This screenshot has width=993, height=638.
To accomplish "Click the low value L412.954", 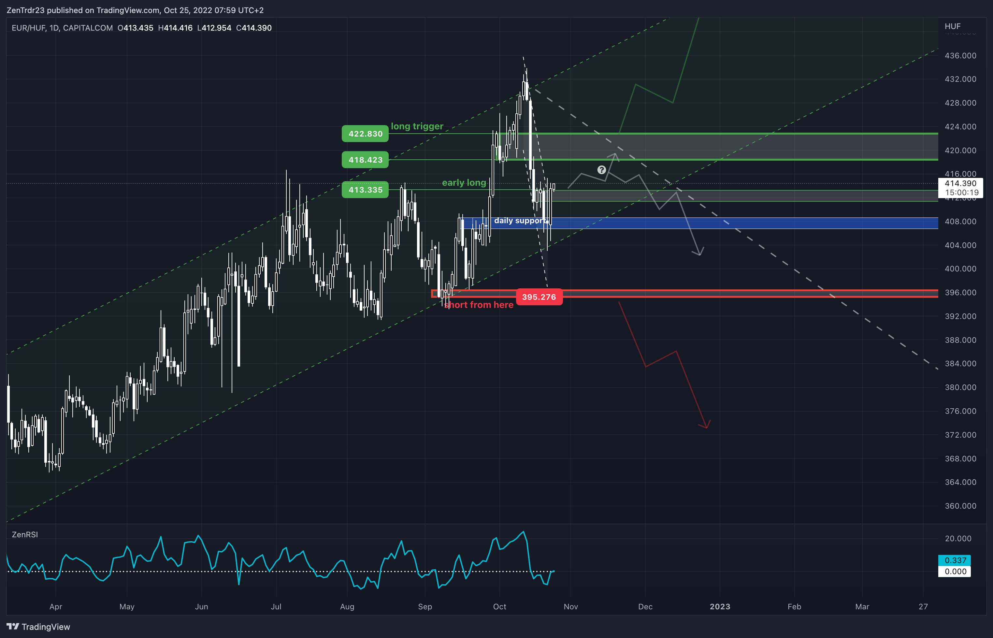I will point(214,28).
